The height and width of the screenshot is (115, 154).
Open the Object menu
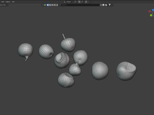[8, 2]
